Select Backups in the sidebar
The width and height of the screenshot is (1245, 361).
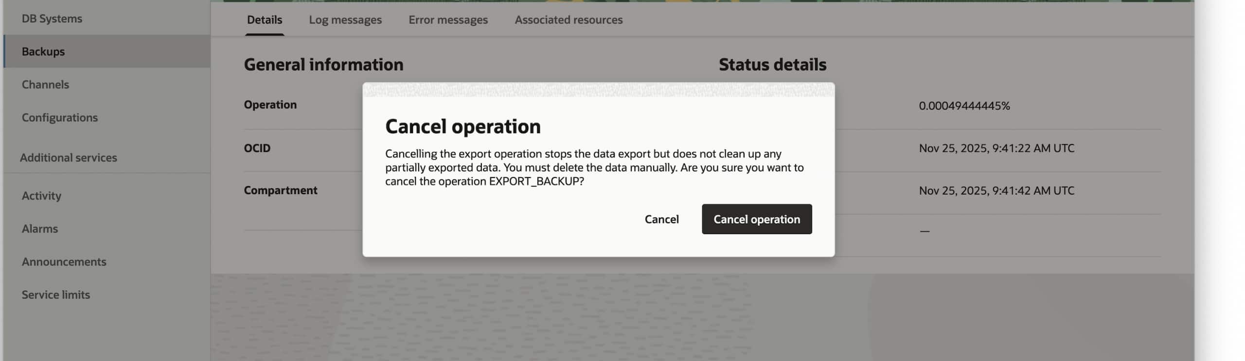[43, 51]
